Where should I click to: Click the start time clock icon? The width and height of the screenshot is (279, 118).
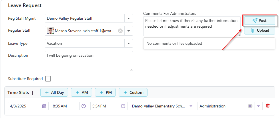[83, 106]
